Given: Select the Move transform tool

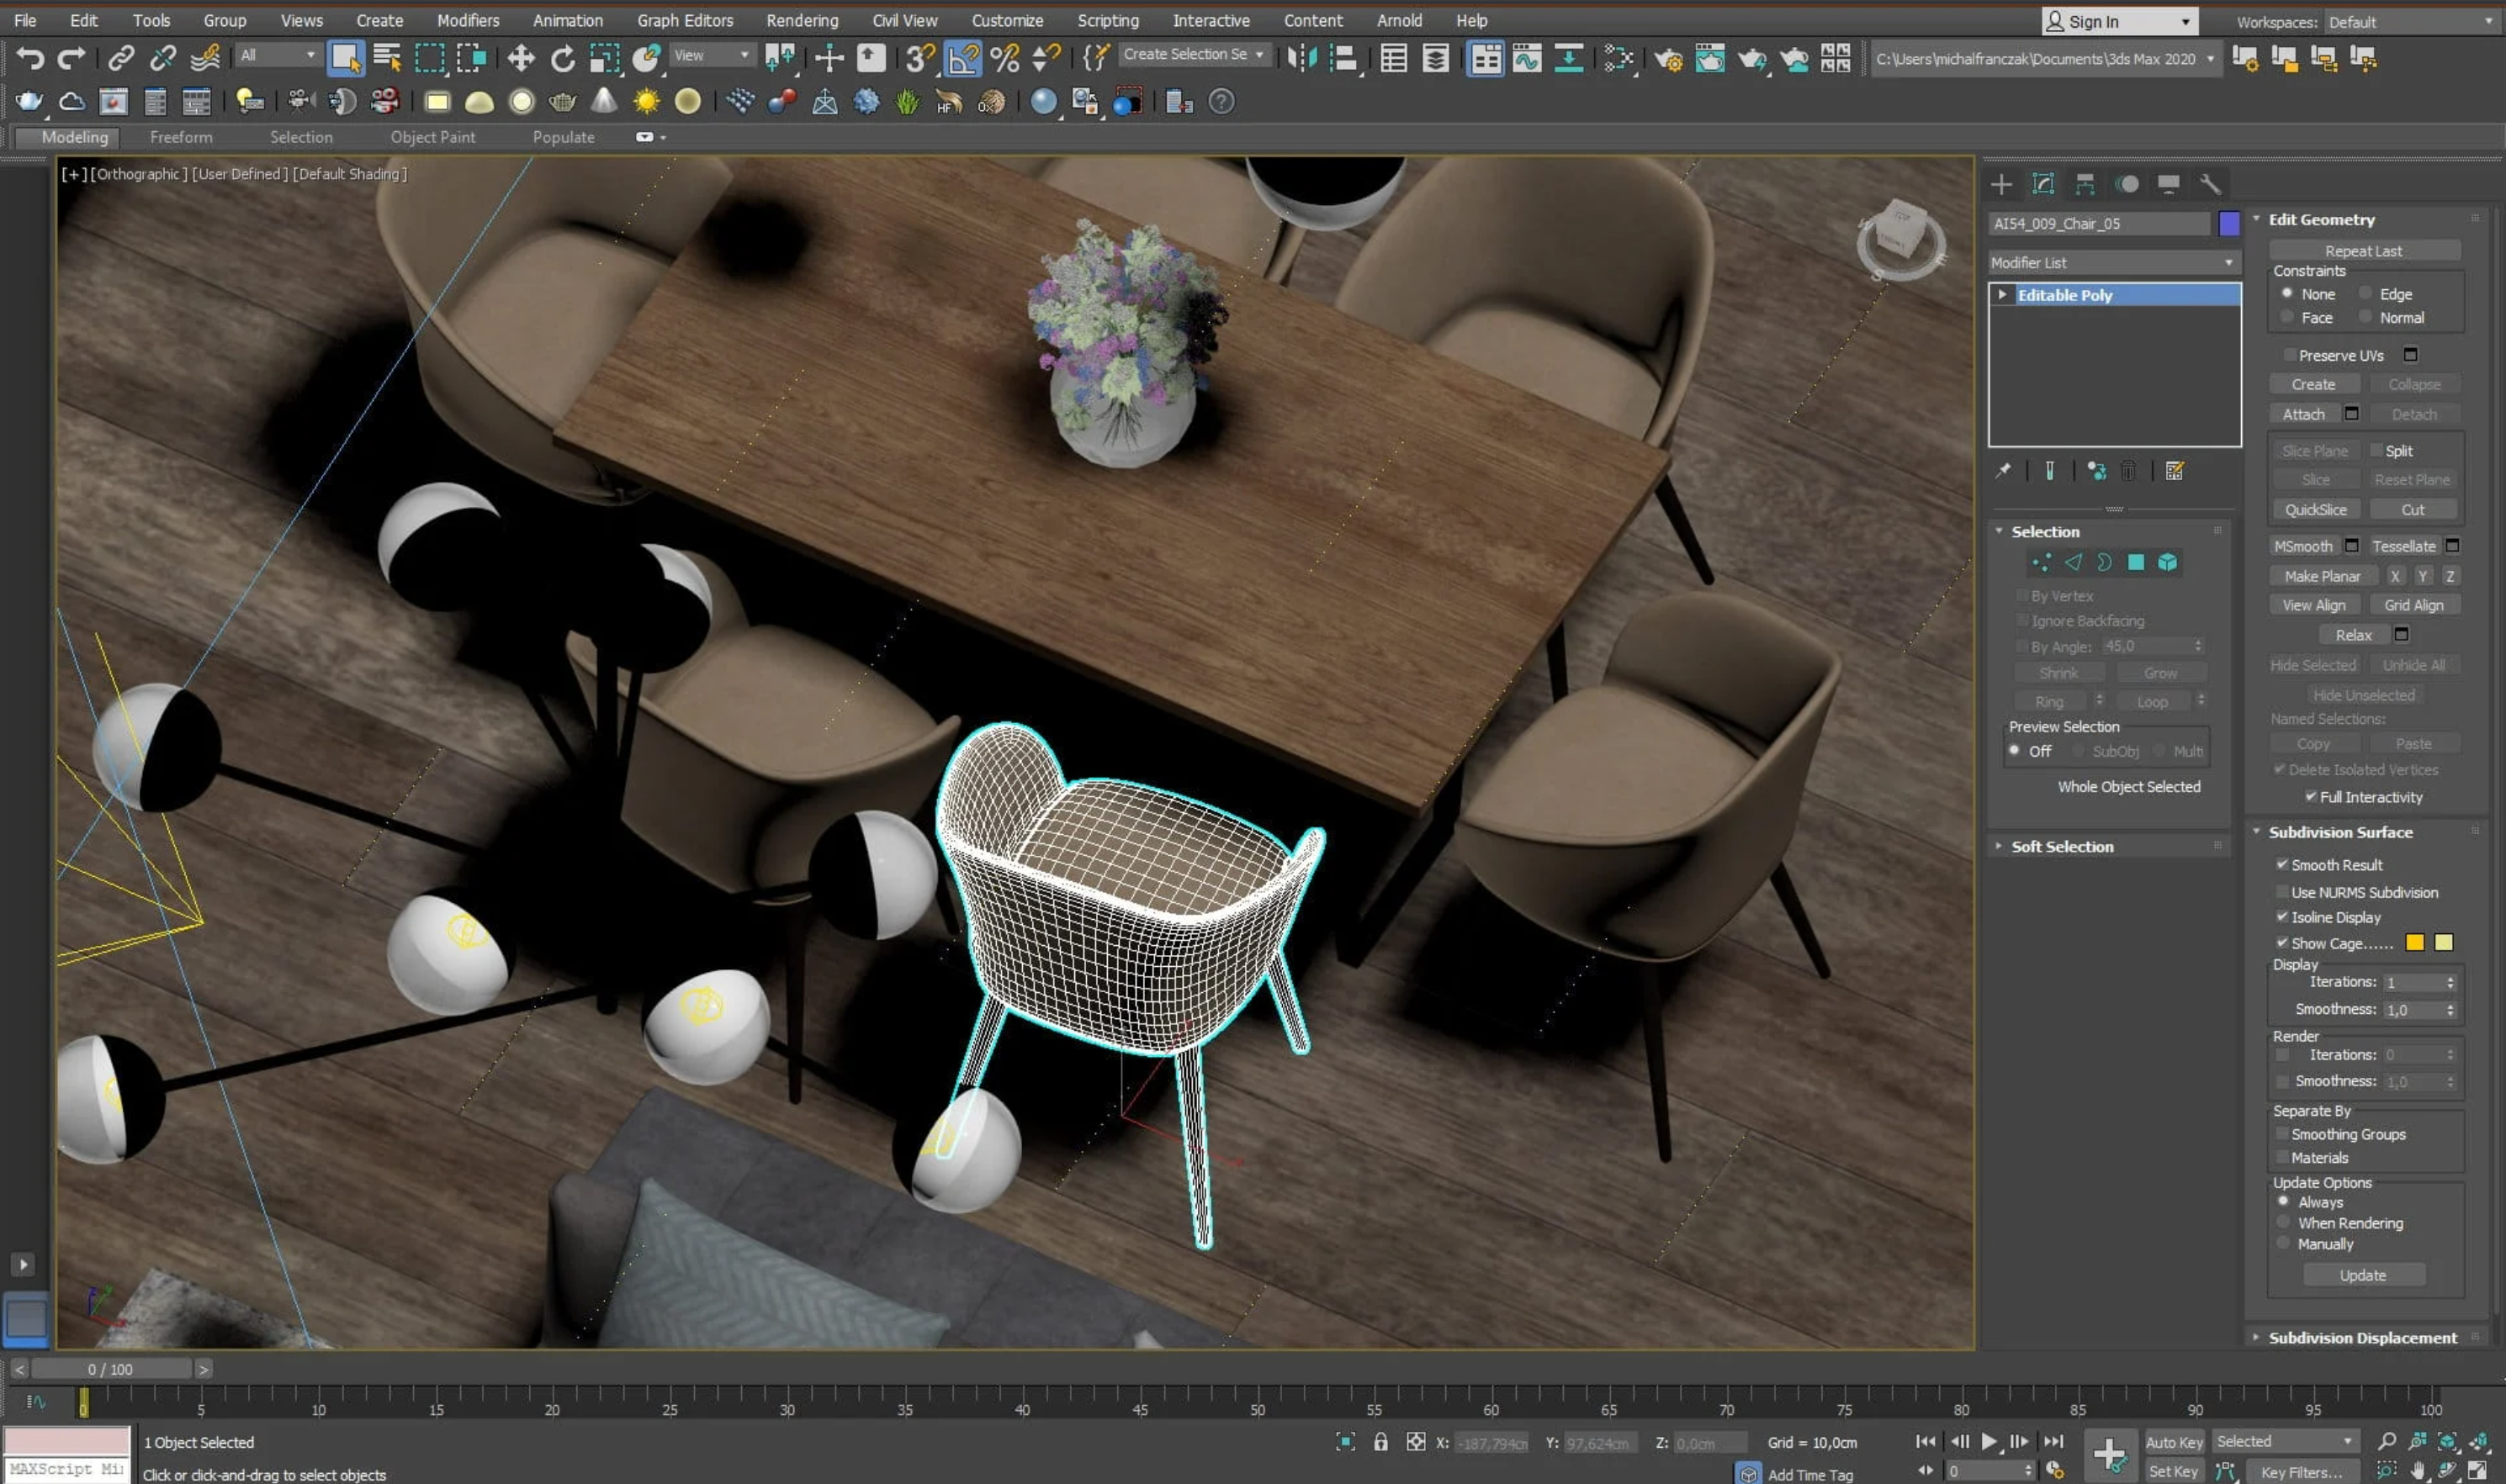Looking at the screenshot, I should coord(520,58).
